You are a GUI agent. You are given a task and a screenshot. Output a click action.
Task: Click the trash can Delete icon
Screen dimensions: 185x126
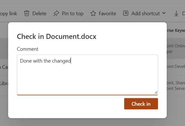tap(27, 14)
